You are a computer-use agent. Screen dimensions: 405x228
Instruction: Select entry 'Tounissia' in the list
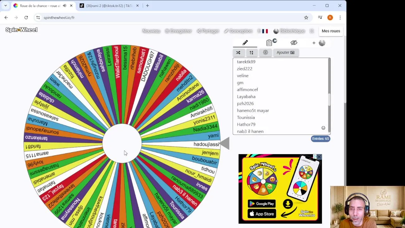click(x=246, y=117)
